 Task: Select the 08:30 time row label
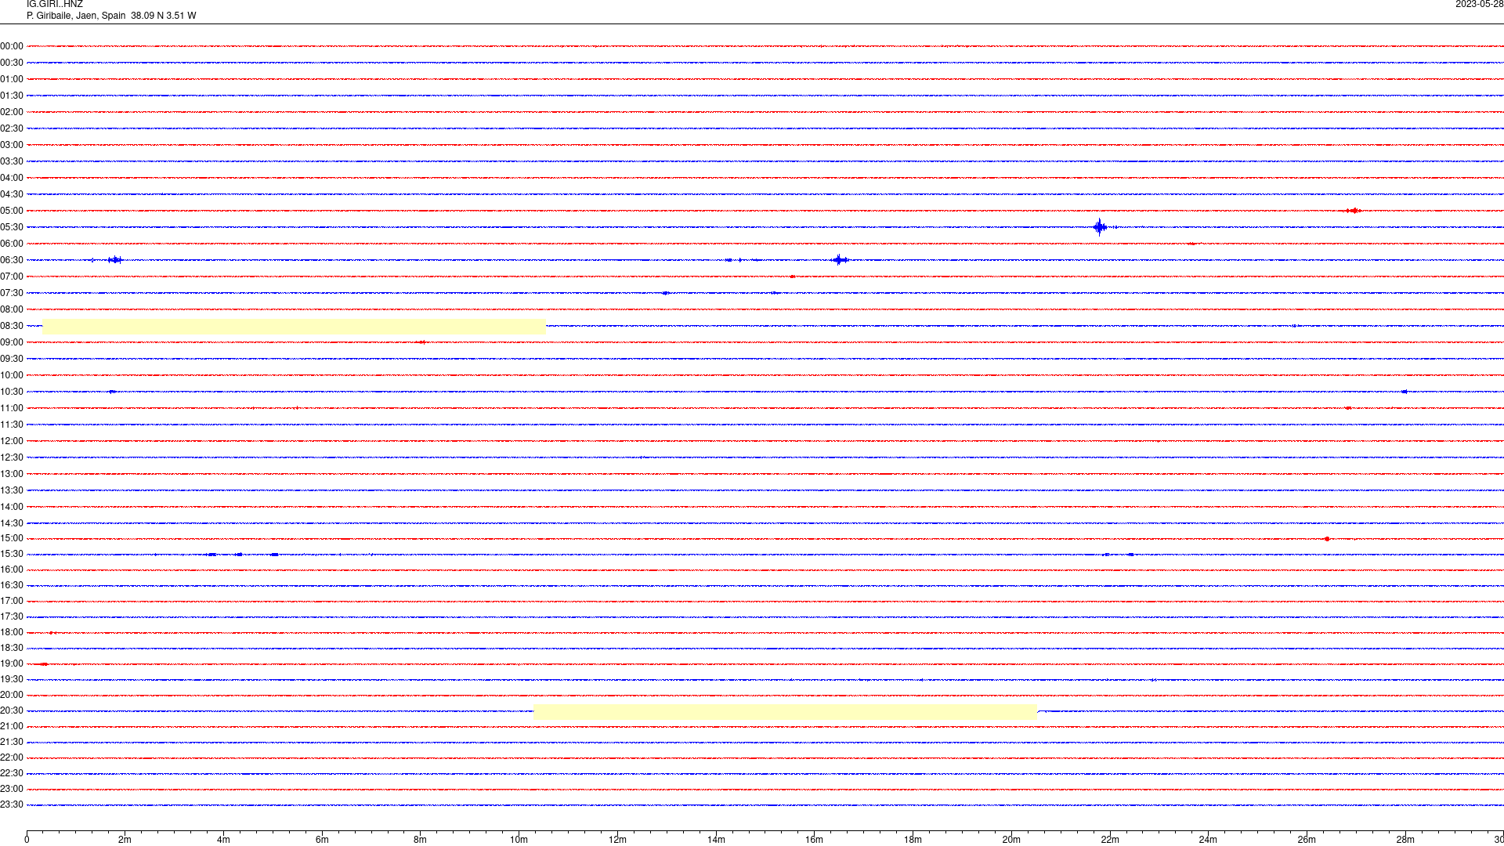(x=12, y=326)
